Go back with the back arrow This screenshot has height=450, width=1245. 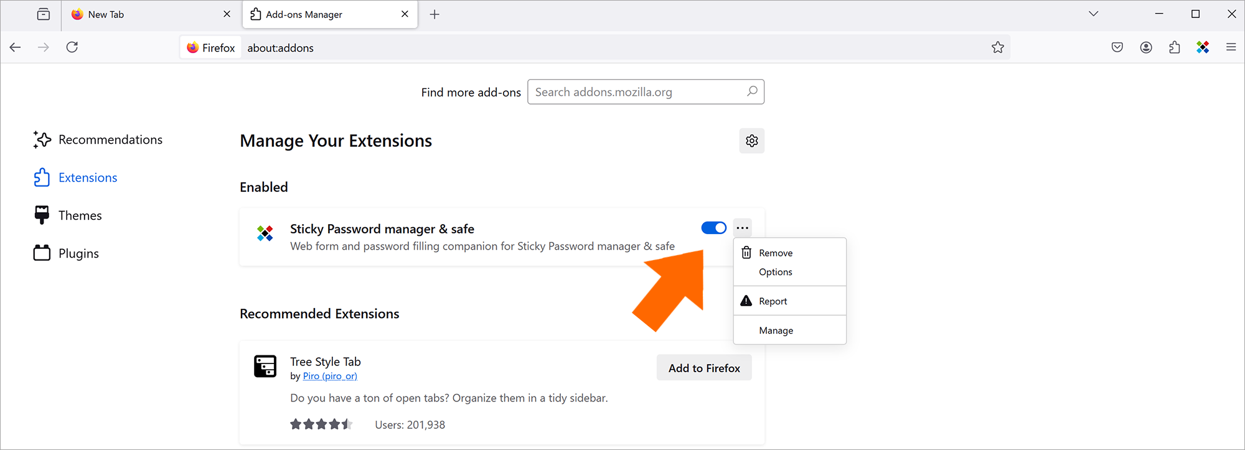pos(16,47)
